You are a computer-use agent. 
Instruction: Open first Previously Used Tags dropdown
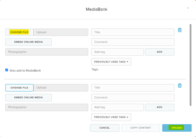click(x=111, y=62)
